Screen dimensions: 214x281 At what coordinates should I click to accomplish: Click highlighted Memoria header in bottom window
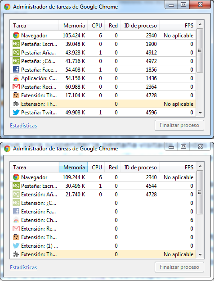[73, 168]
